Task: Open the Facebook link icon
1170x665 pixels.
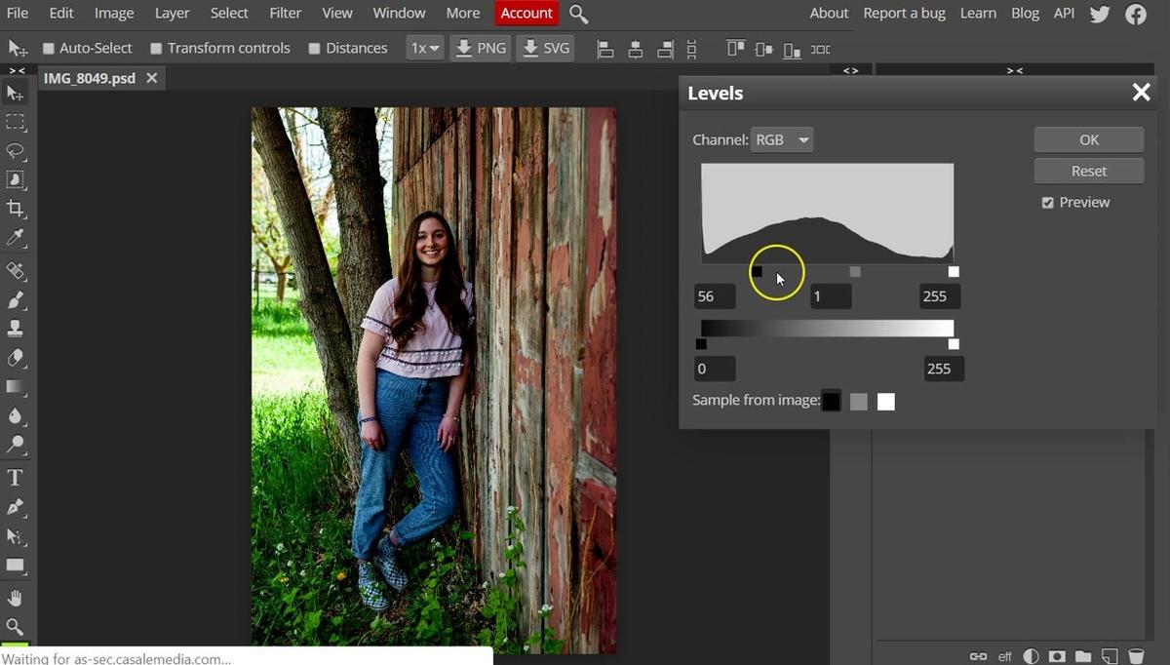Action: (x=1136, y=14)
